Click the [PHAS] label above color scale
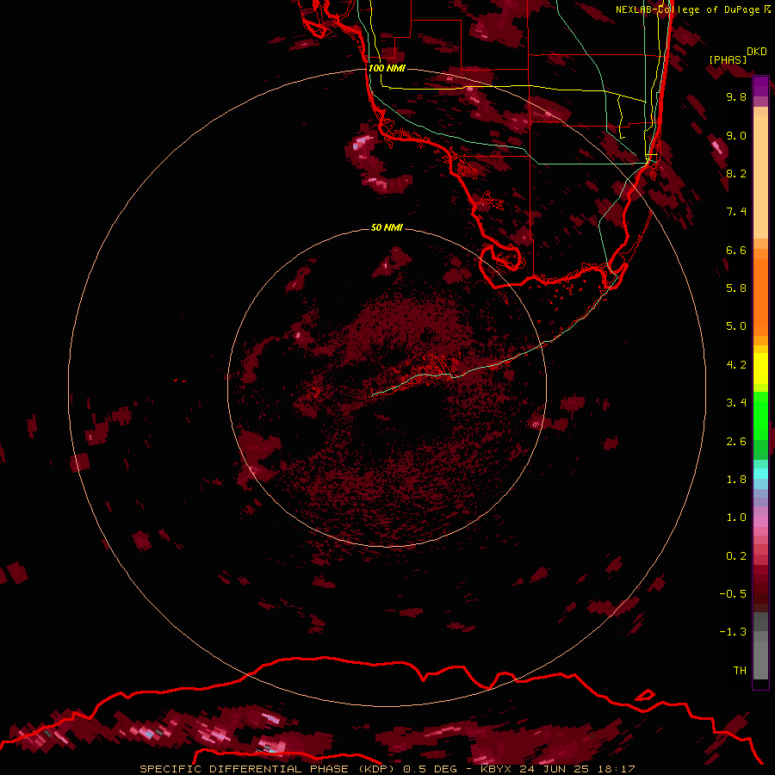This screenshot has width=775, height=775. (728, 59)
